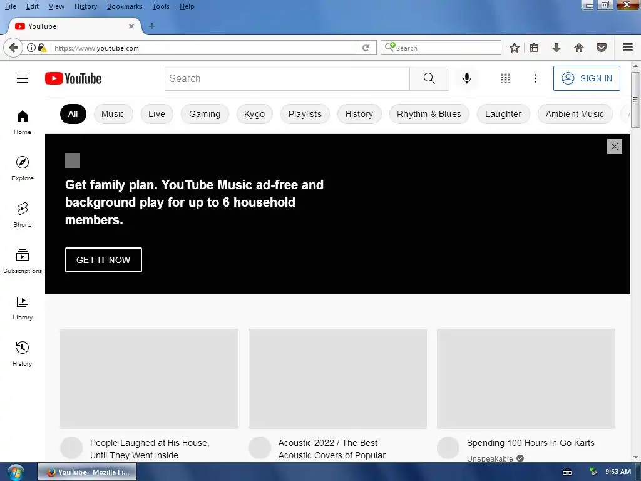Open a new tab with plus

tap(151, 26)
